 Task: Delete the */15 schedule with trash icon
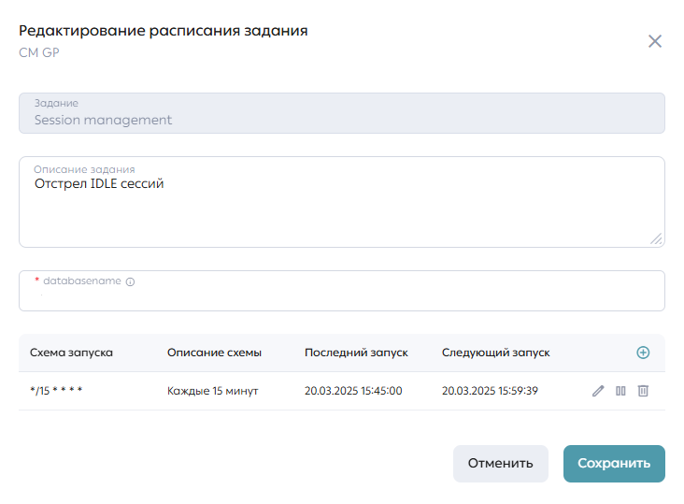643,391
